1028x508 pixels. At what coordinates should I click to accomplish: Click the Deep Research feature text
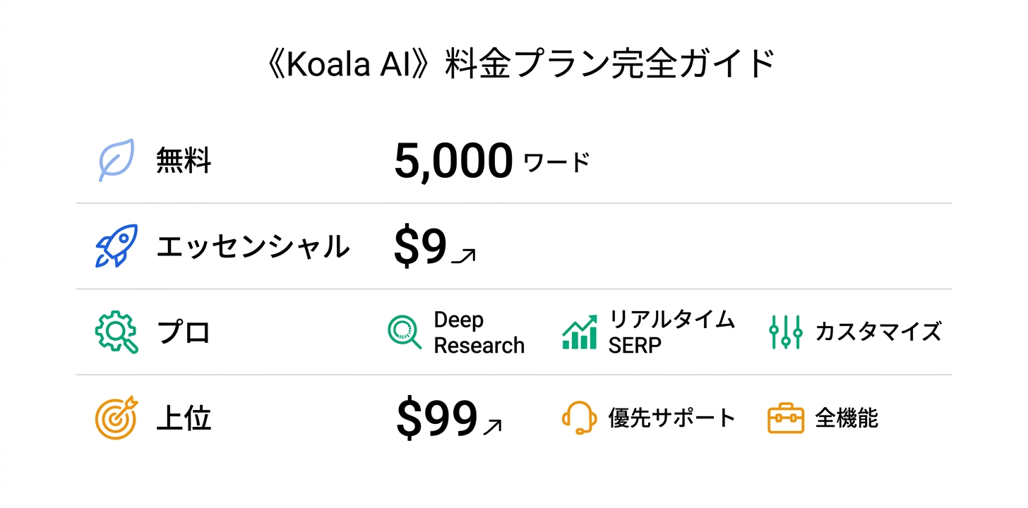tap(479, 332)
